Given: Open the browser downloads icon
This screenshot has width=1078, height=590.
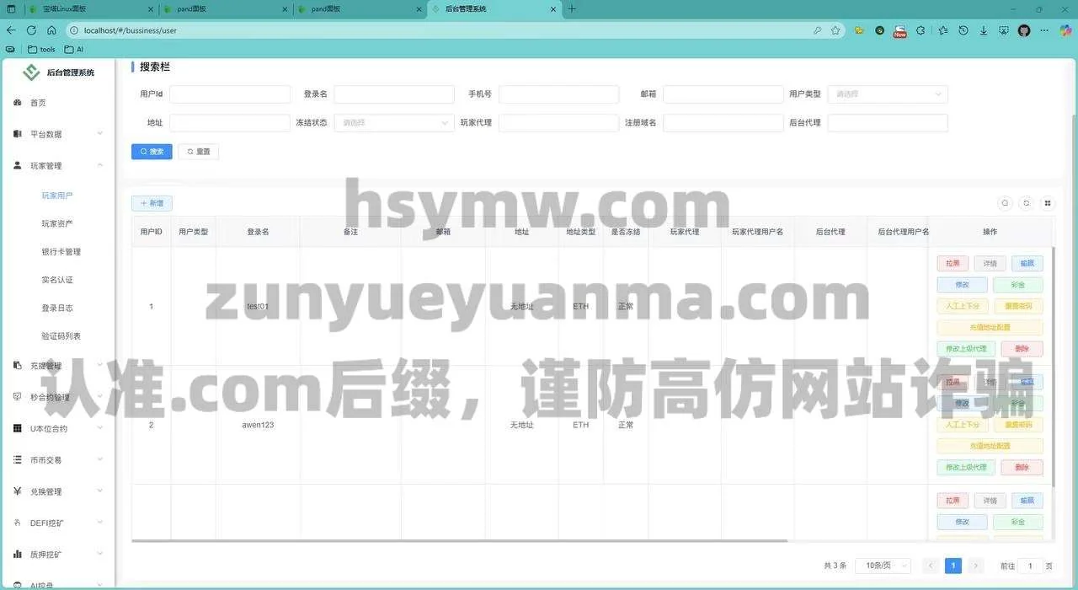Looking at the screenshot, I should point(983,30).
